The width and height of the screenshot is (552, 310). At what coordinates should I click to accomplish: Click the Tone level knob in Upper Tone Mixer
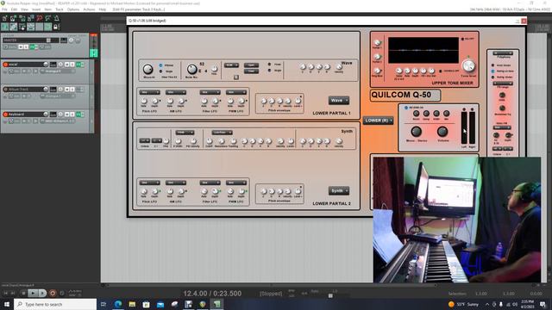coord(468,65)
